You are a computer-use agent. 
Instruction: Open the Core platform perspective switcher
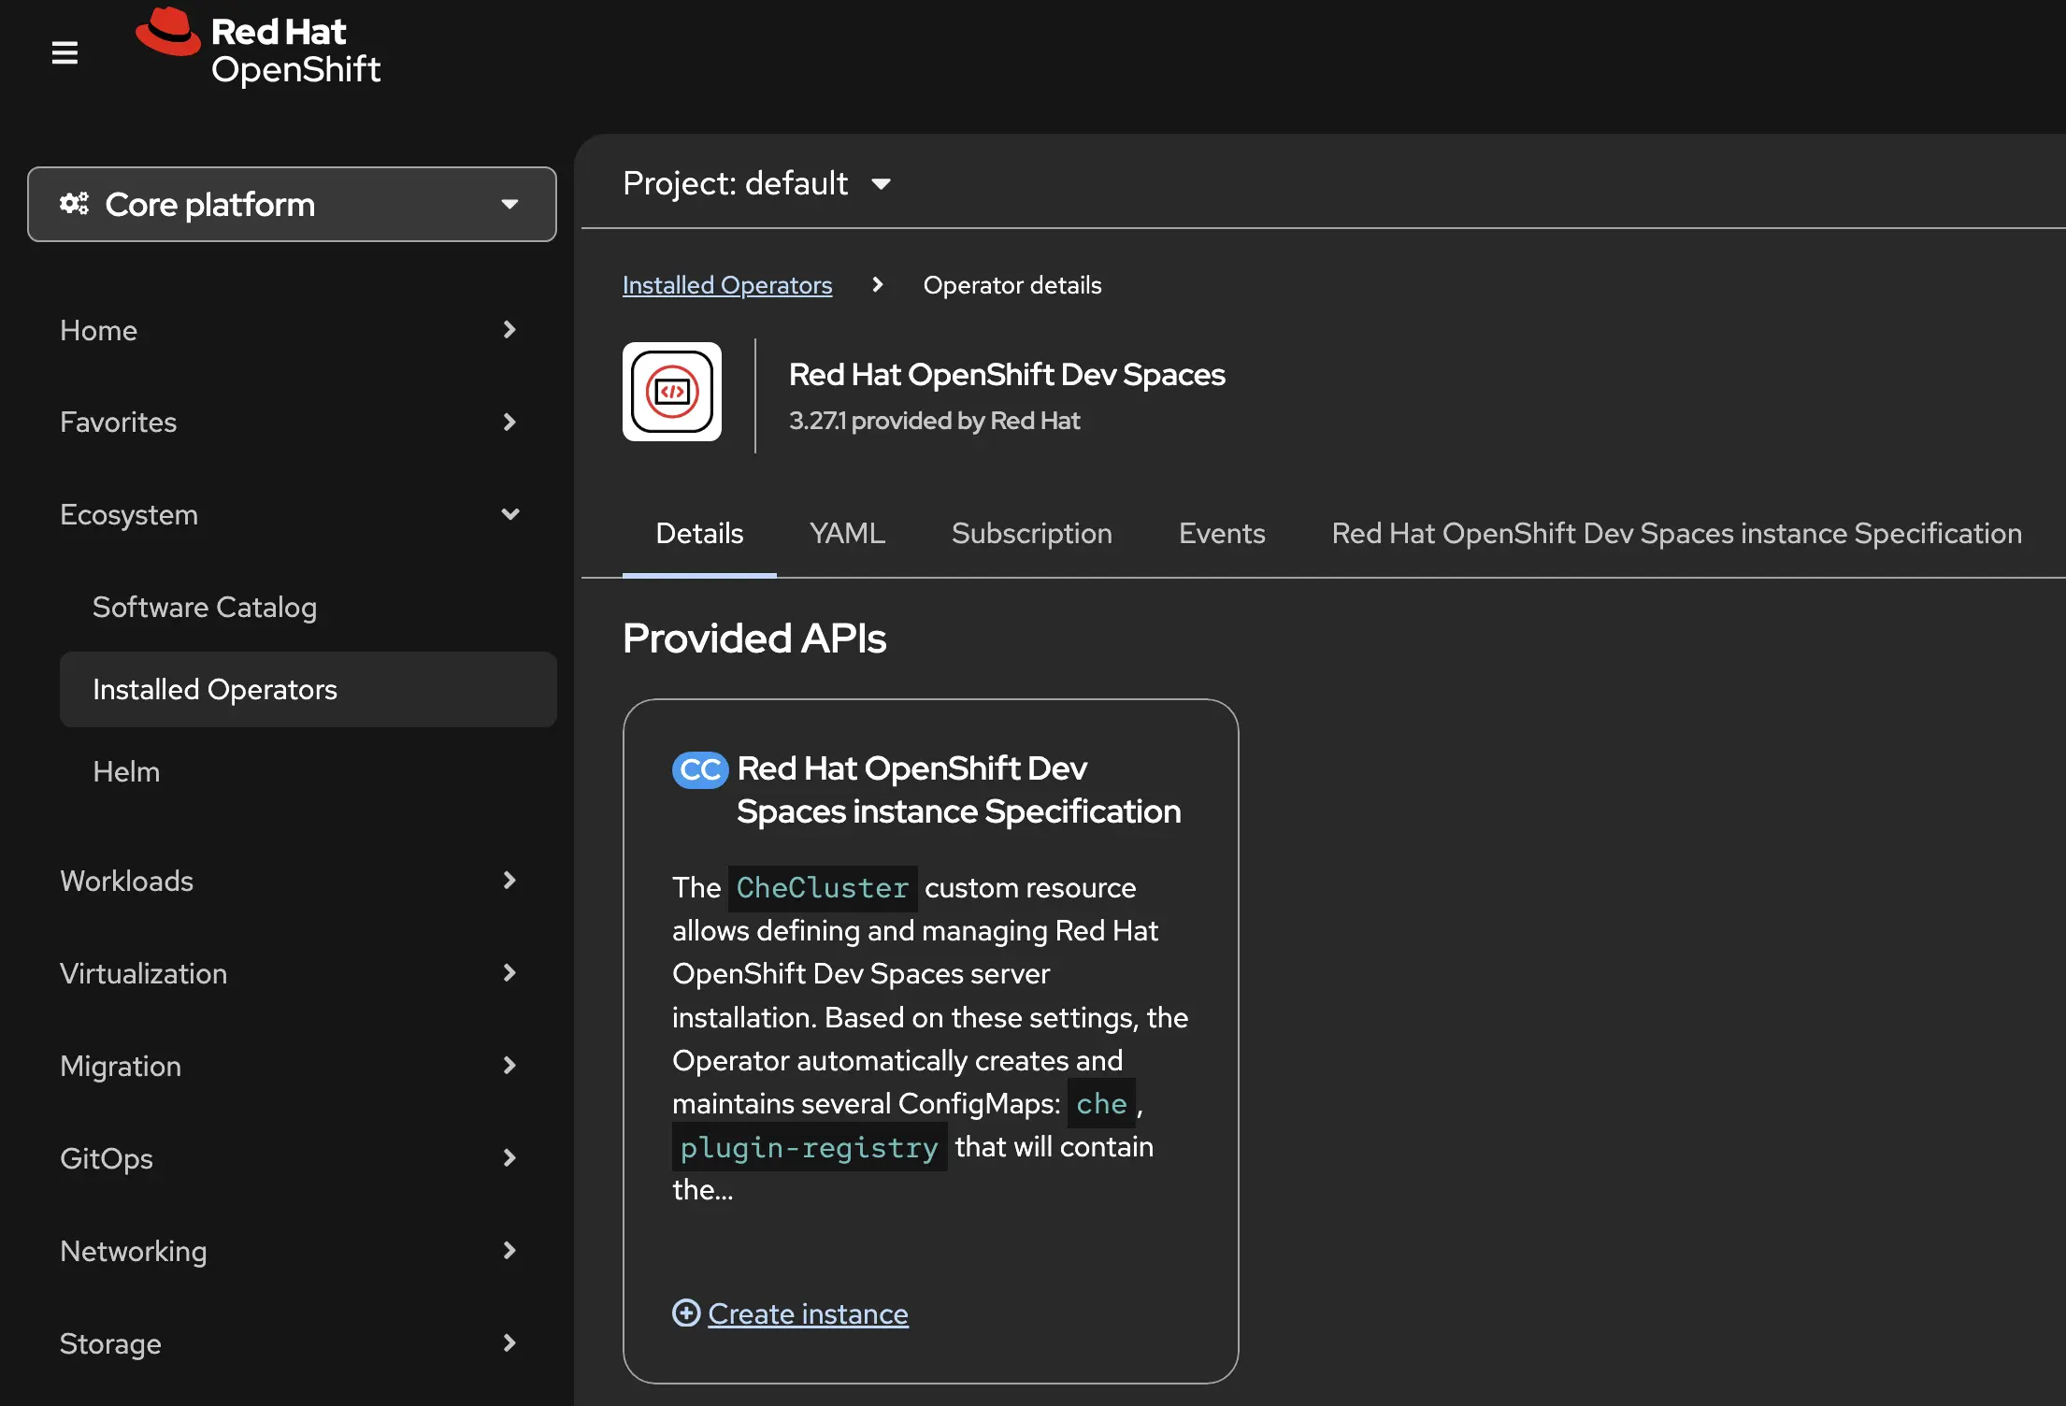[292, 205]
